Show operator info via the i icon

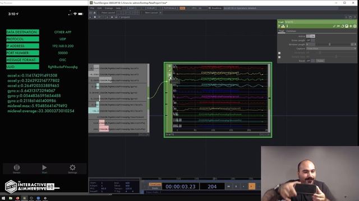pyautogui.click(x=287, y=26)
